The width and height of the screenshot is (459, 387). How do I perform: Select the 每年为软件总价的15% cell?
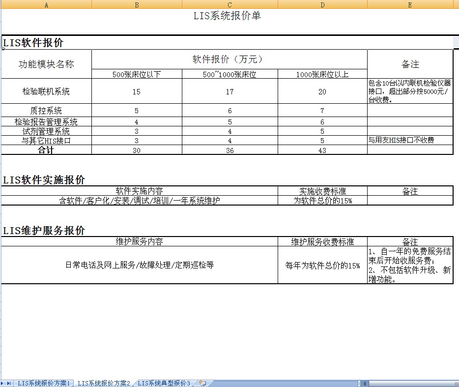322,265
